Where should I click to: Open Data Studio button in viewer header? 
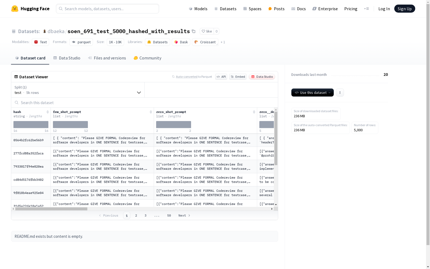click(262, 77)
